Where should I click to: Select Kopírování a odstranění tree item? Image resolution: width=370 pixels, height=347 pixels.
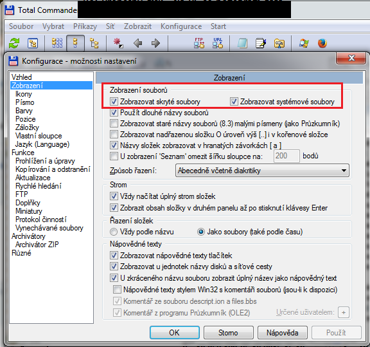click(x=53, y=169)
